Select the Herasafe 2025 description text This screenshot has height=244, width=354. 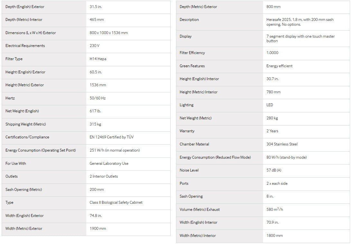click(x=300, y=22)
